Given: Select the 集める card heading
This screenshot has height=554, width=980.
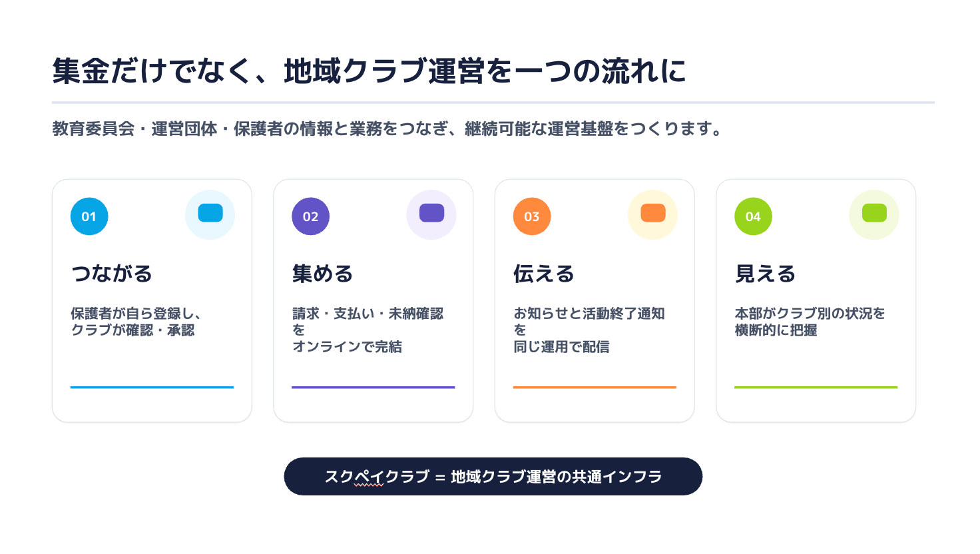Looking at the screenshot, I should click(323, 274).
